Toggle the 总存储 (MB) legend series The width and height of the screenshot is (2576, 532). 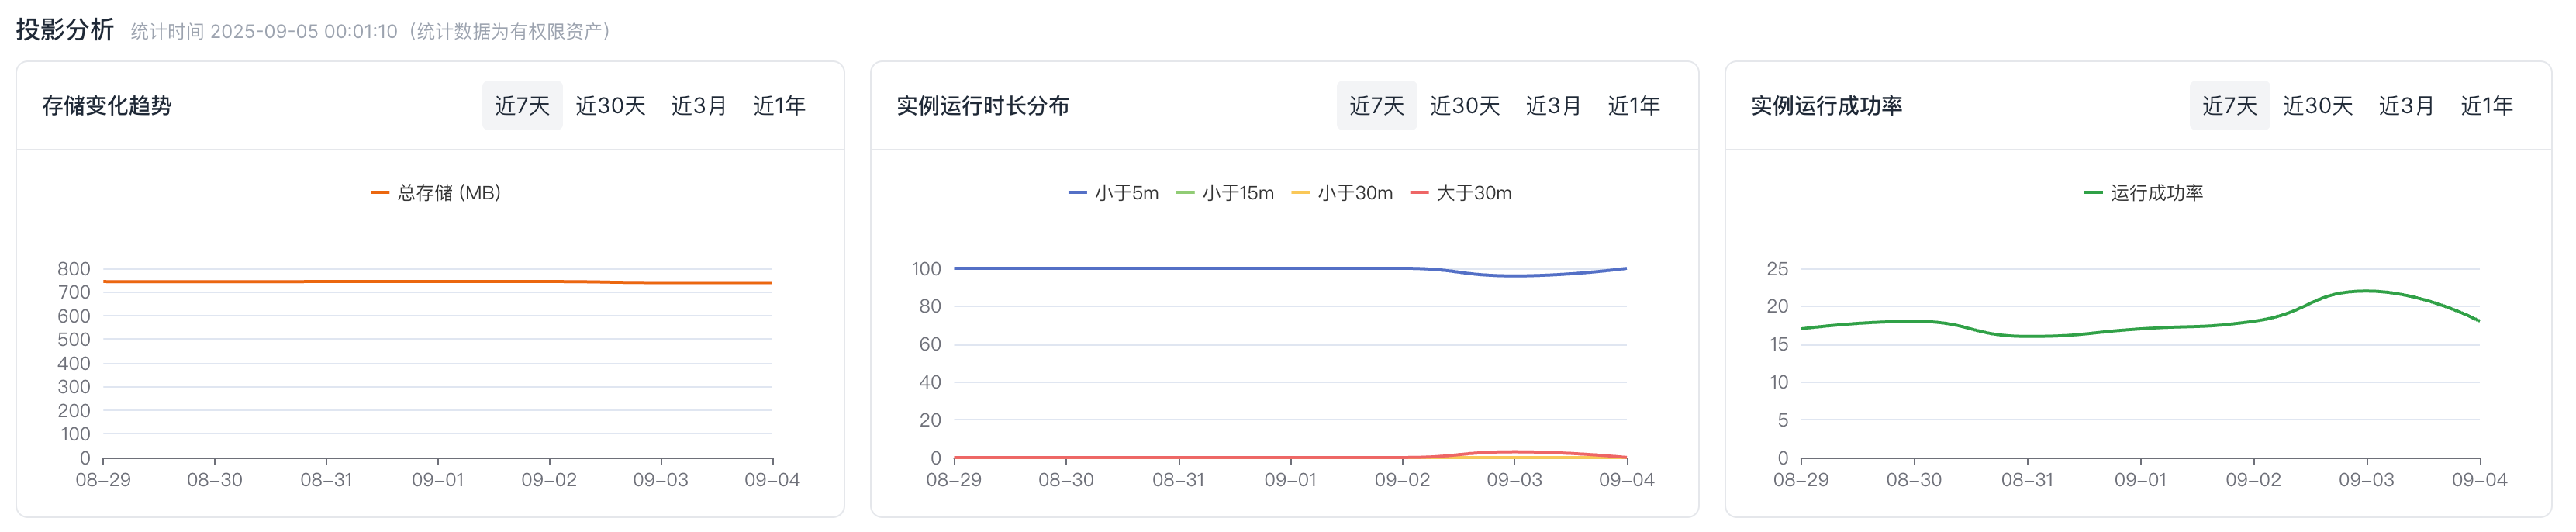click(436, 193)
